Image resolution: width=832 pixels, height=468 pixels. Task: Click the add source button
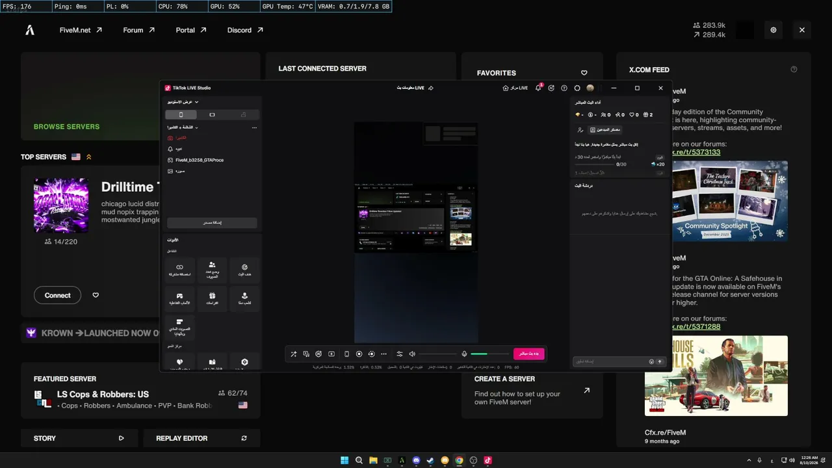pyautogui.click(x=212, y=222)
